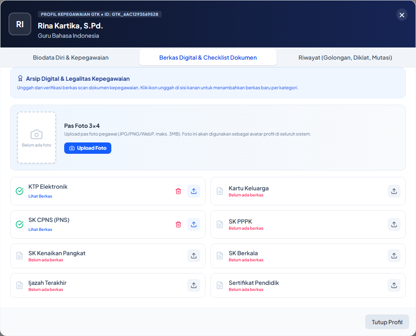
Task: Select Berkas Digital & Checklist Dokumen tab
Action: 208,58
